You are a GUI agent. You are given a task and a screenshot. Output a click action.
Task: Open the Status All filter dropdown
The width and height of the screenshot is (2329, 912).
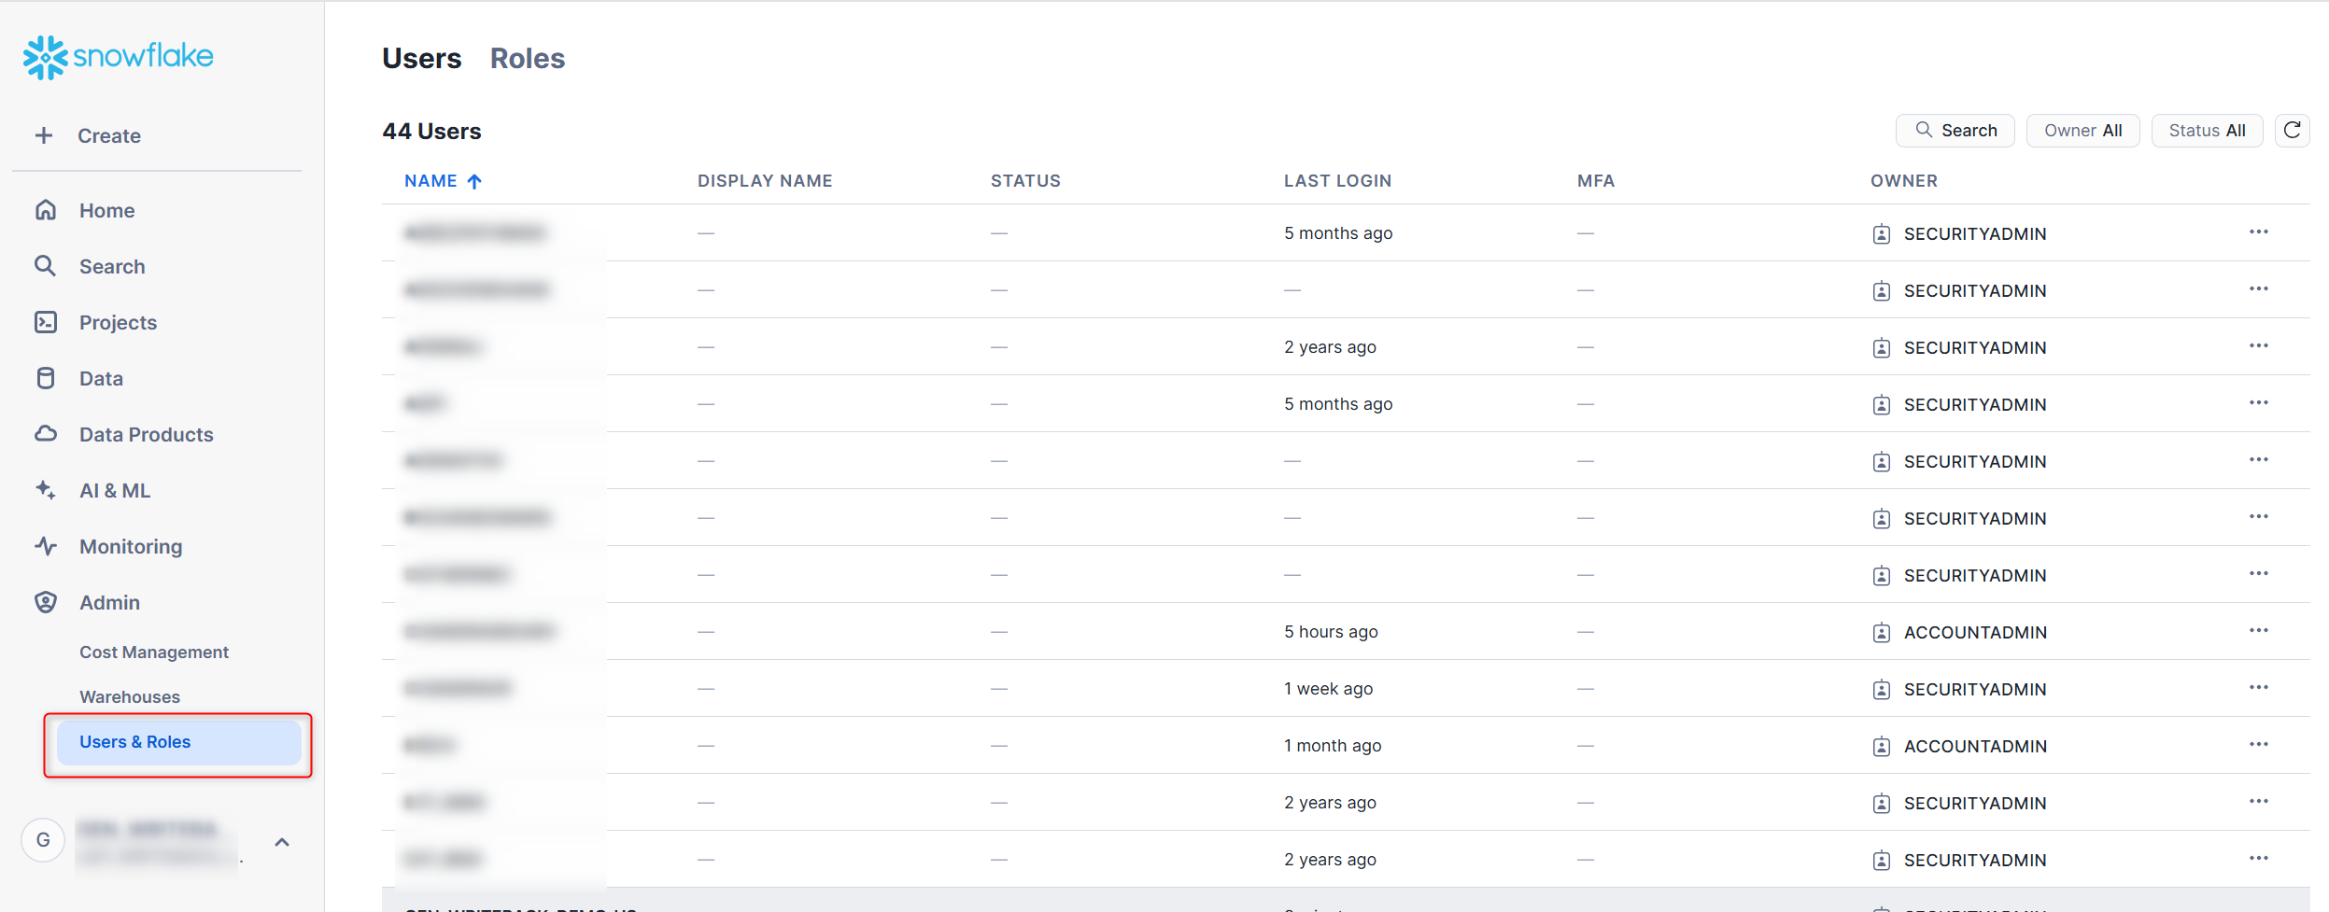tap(2206, 131)
